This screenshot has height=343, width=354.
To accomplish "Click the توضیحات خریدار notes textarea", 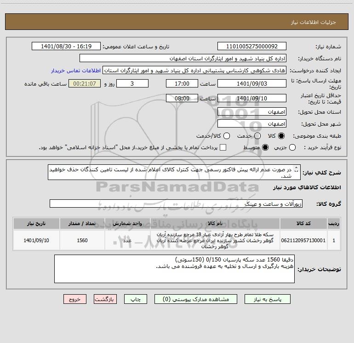I will pos(174,269).
